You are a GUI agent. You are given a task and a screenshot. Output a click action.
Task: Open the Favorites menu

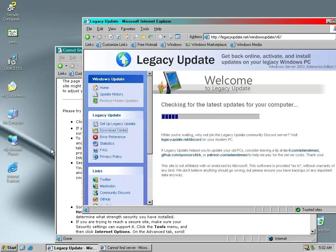point(128,29)
